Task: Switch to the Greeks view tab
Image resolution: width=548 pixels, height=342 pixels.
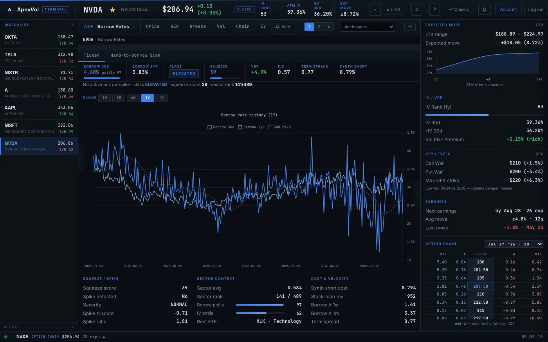Action: coord(198,26)
